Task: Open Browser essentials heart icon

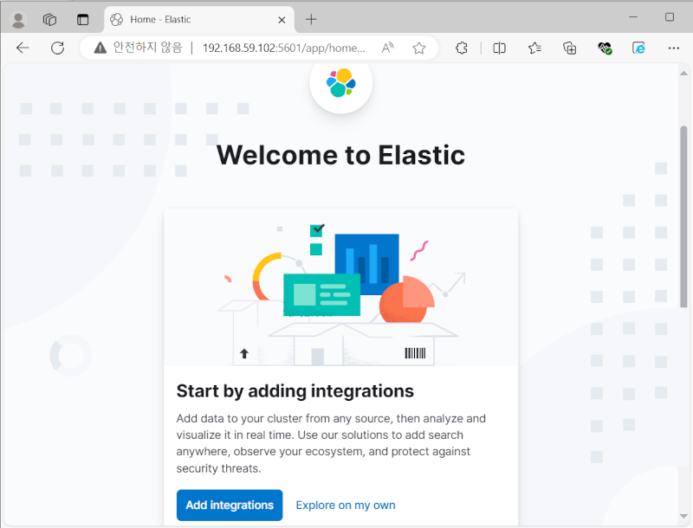Action: 604,48
